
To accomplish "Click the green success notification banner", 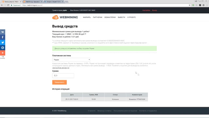I will click(104, 49).
